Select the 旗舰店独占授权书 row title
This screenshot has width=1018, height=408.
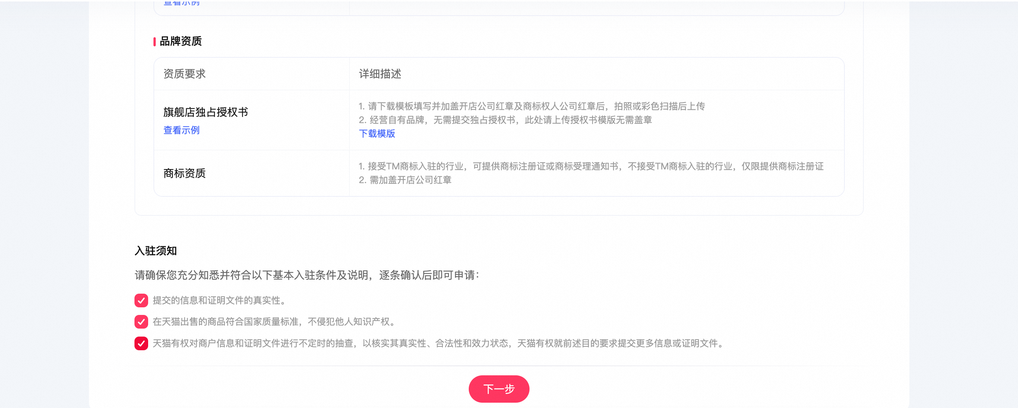point(205,112)
